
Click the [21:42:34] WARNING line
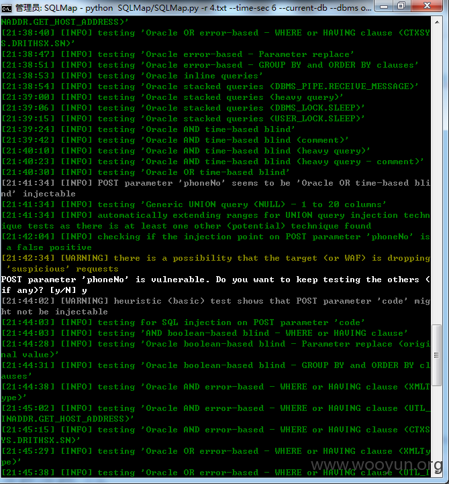(215, 263)
